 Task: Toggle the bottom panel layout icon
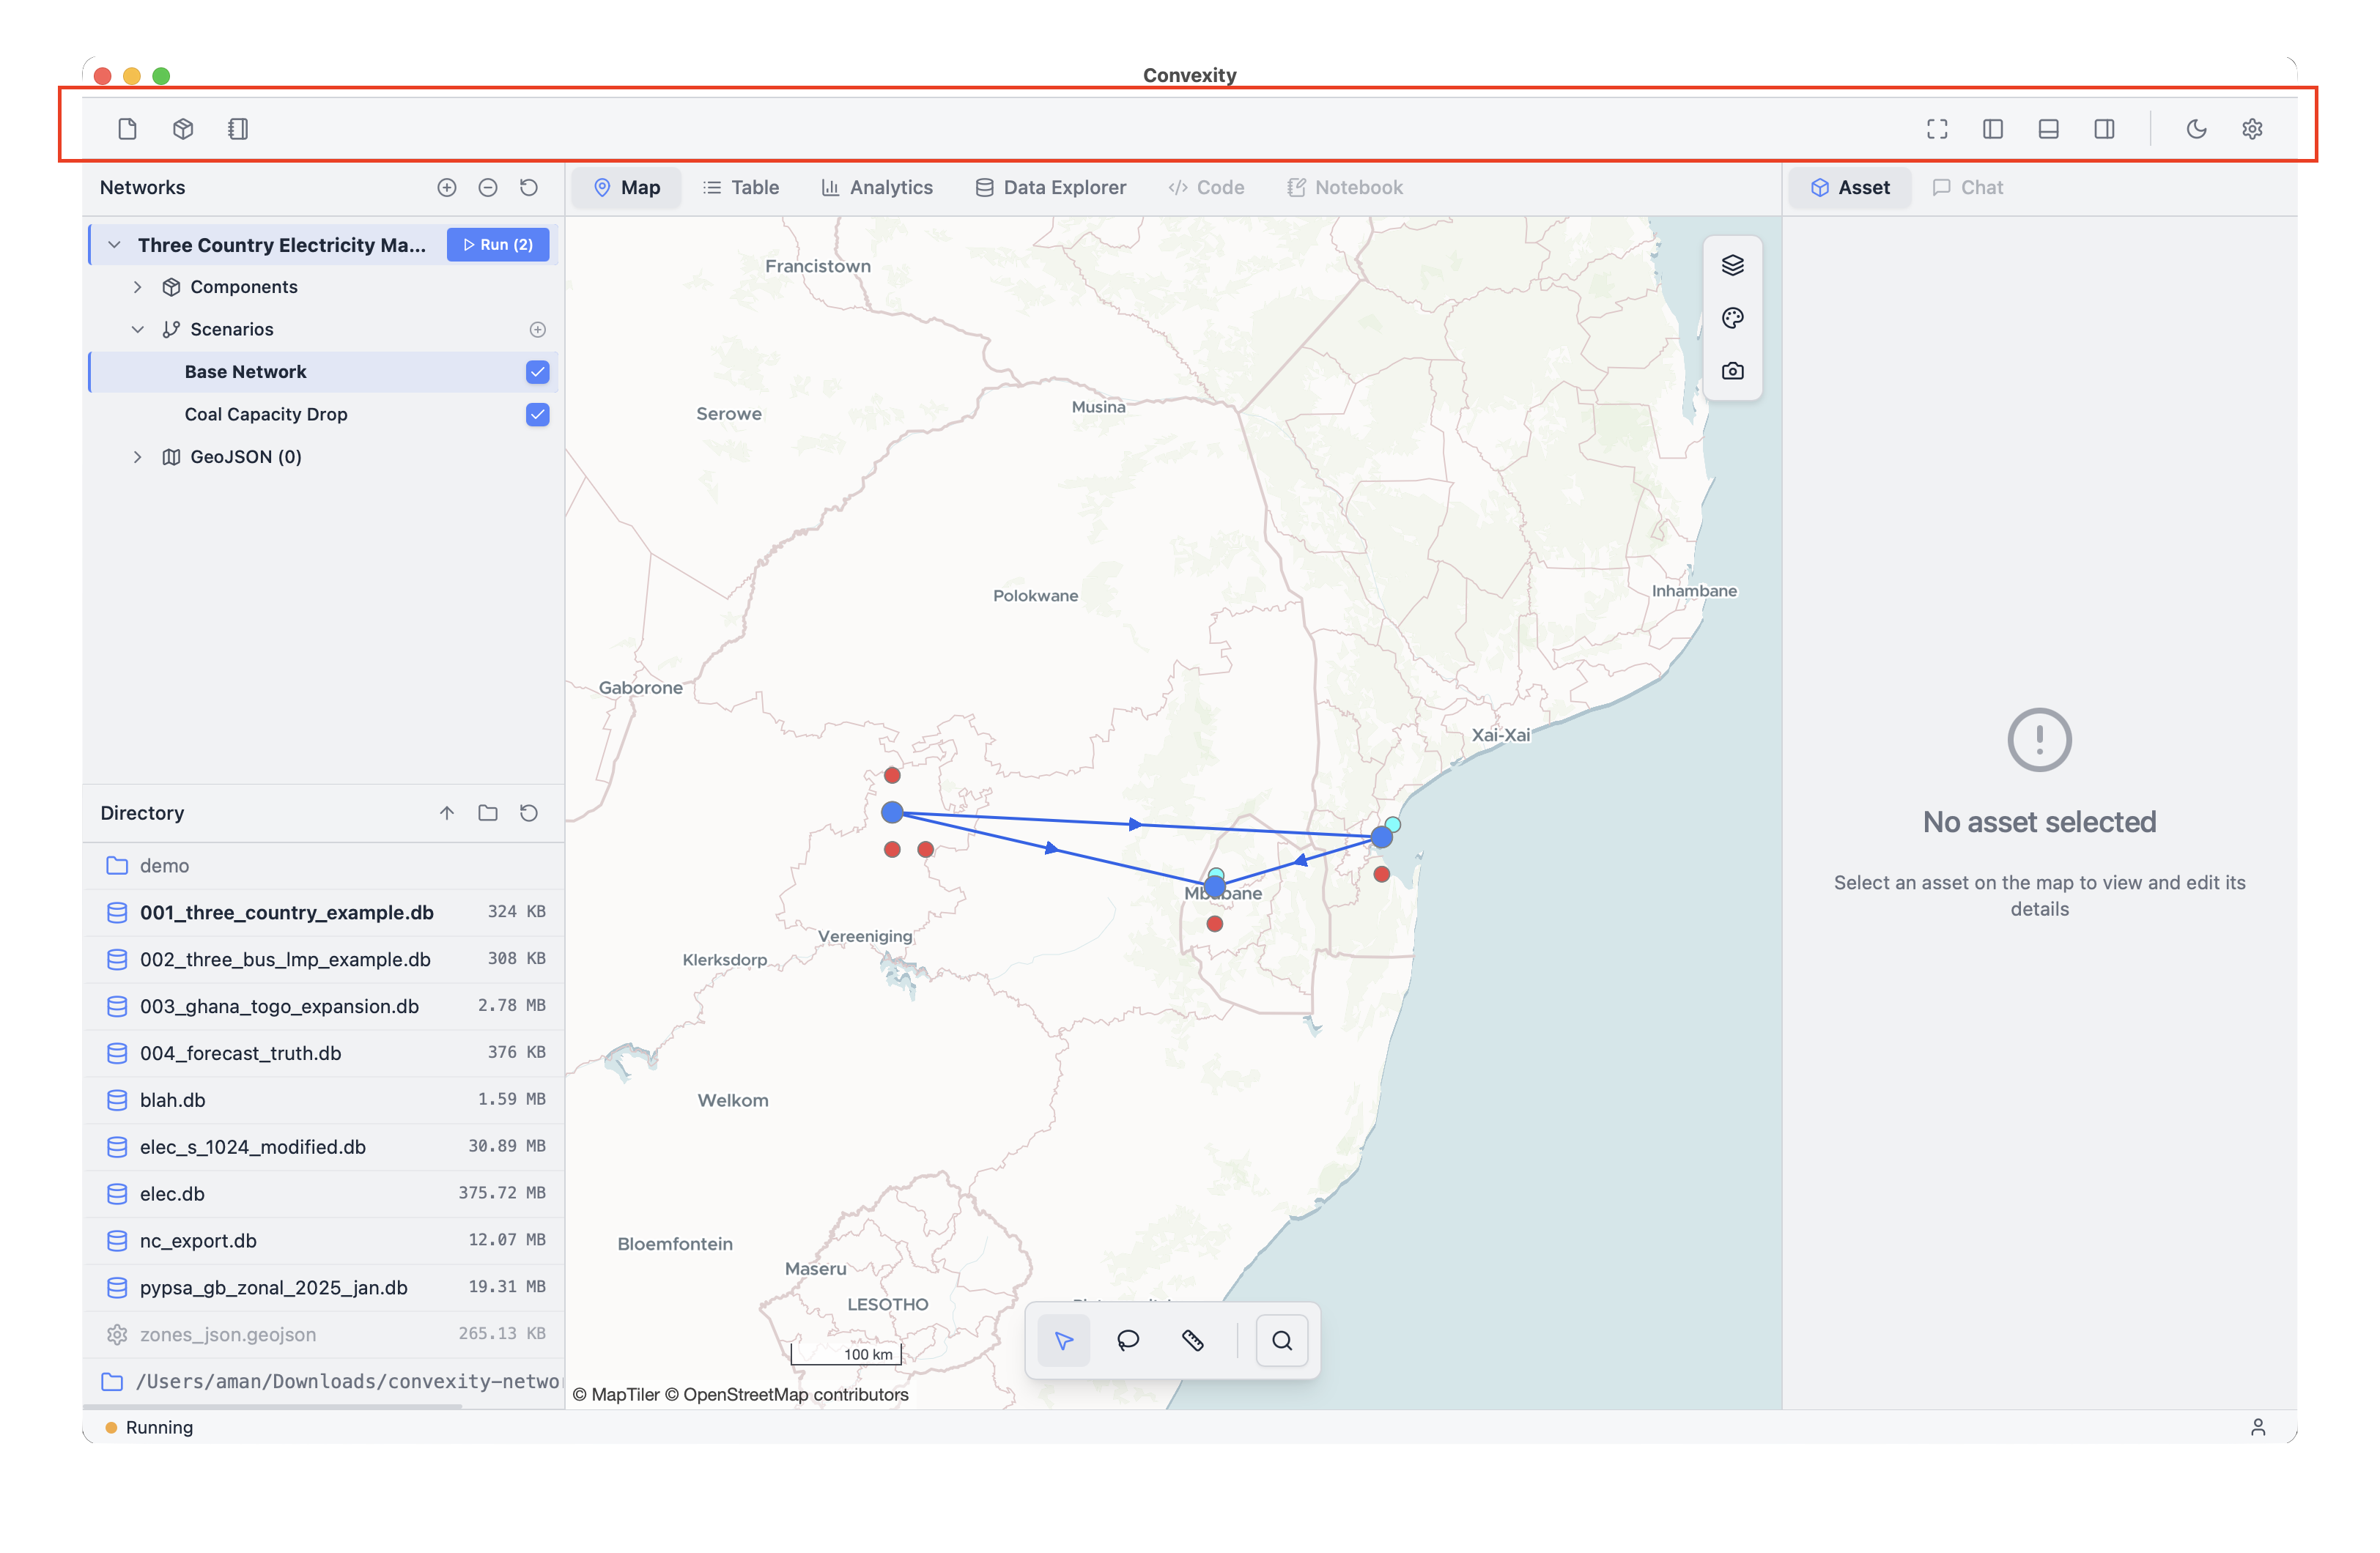(2048, 129)
